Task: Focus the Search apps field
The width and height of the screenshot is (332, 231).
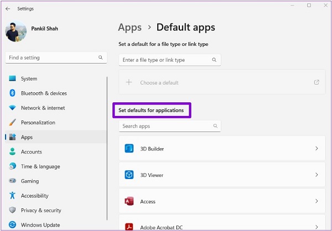Action: (170, 126)
